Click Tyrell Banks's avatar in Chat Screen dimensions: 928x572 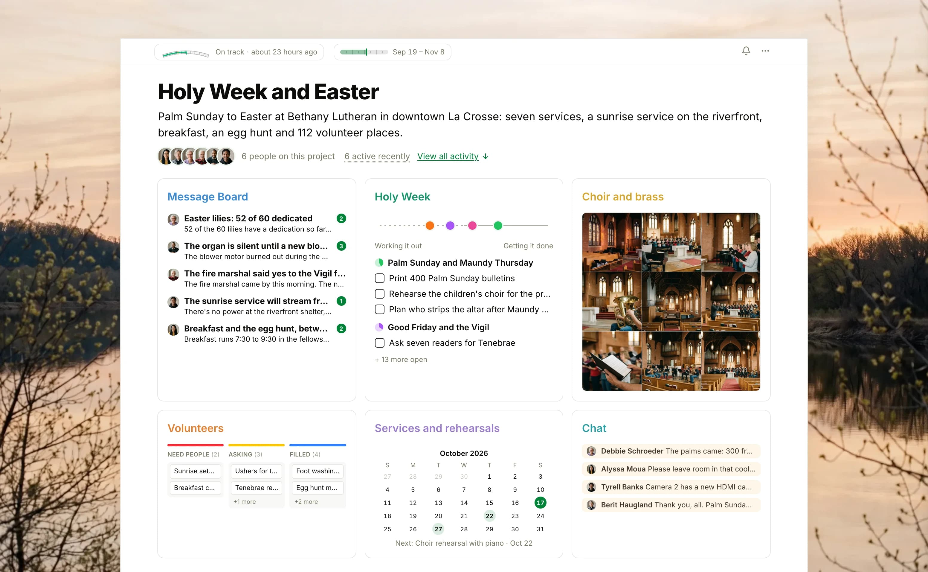pyautogui.click(x=591, y=487)
